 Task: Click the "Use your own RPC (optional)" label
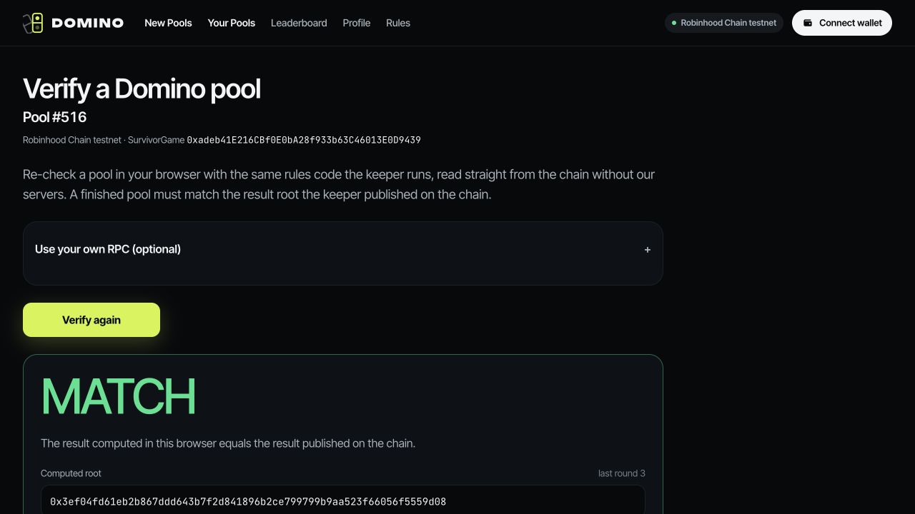(108, 249)
